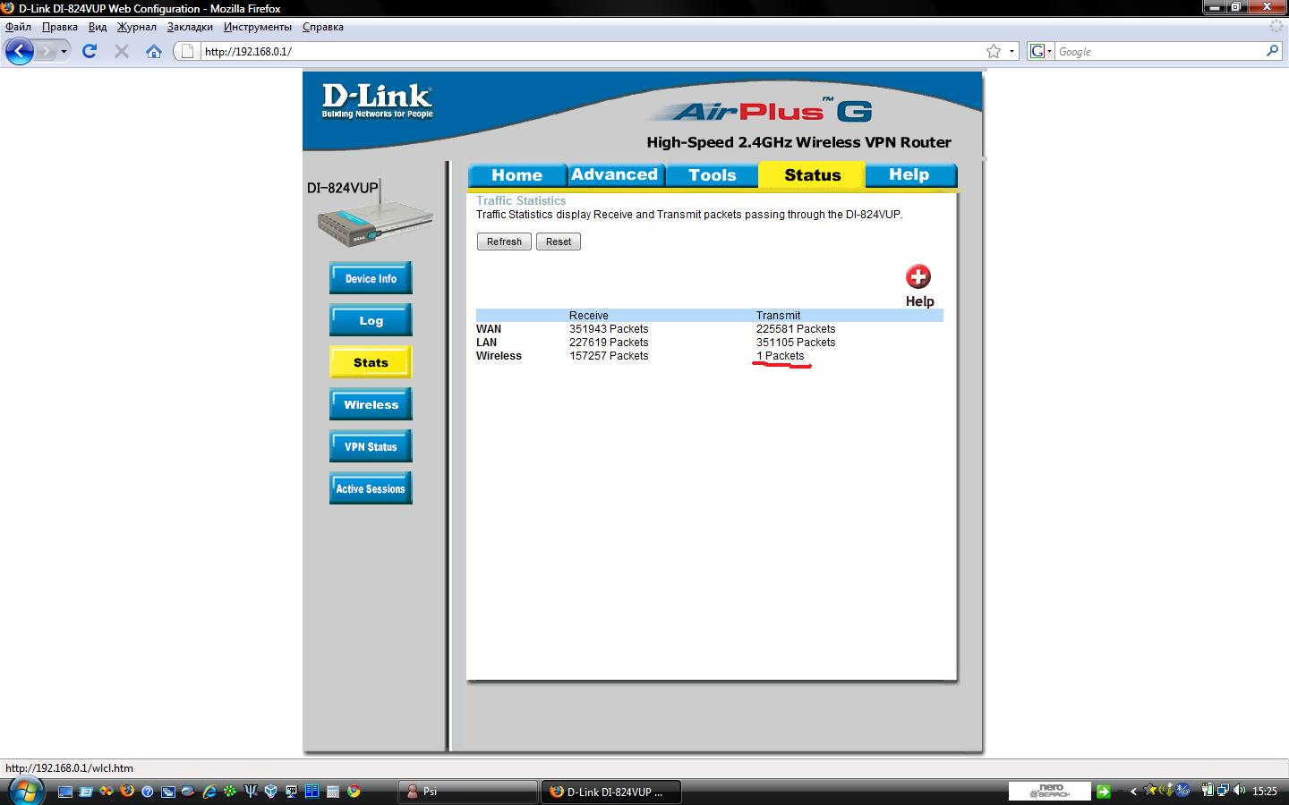Screen dimensions: 1289x805
Task: Switch to the Tools tab
Action: [713, 175]
